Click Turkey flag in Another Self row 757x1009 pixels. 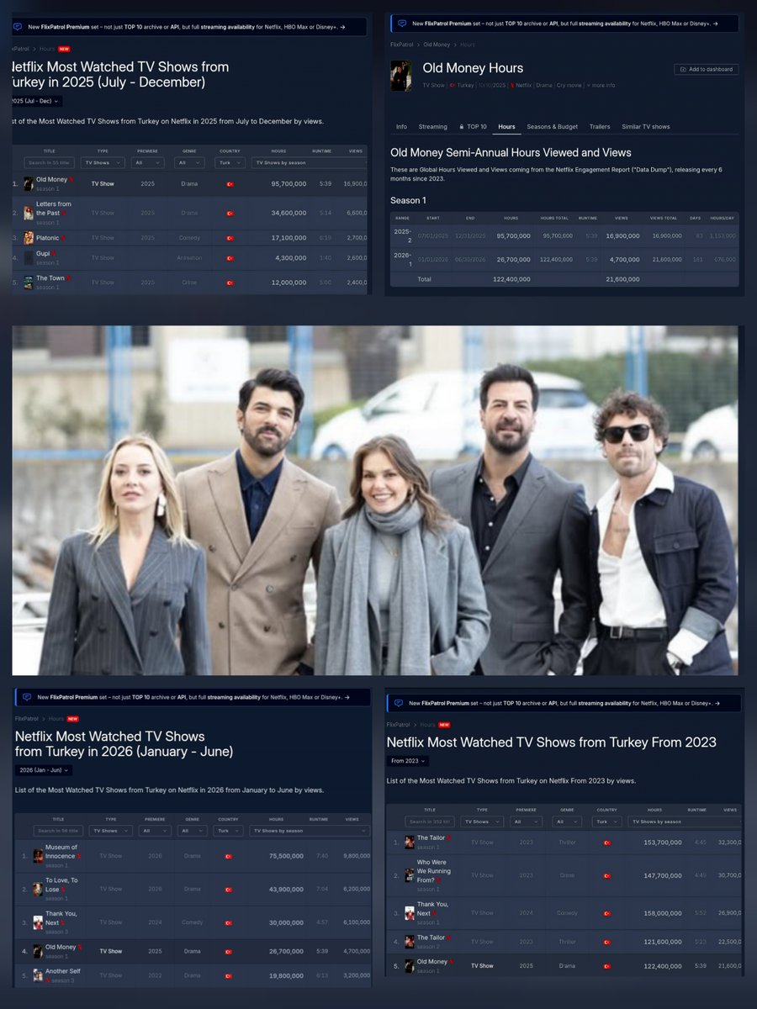(x=229, y=975)
